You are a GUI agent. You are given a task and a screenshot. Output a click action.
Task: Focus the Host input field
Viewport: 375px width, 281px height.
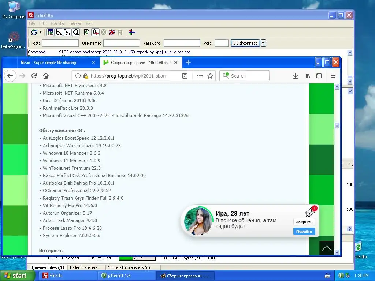(60, 43)
